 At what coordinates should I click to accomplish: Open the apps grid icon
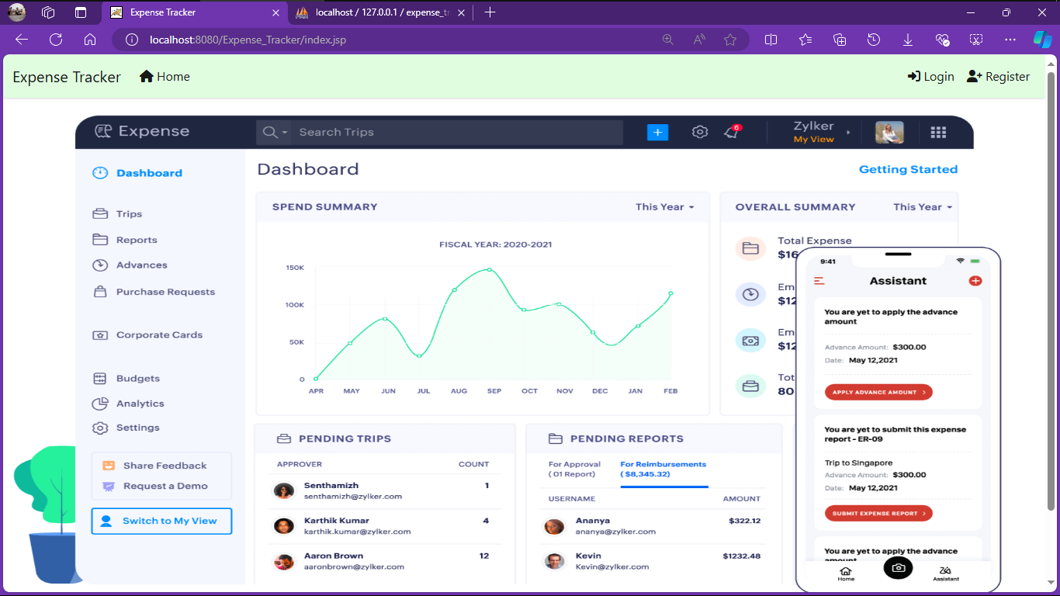pyautogui.click(x=938, y=133)
